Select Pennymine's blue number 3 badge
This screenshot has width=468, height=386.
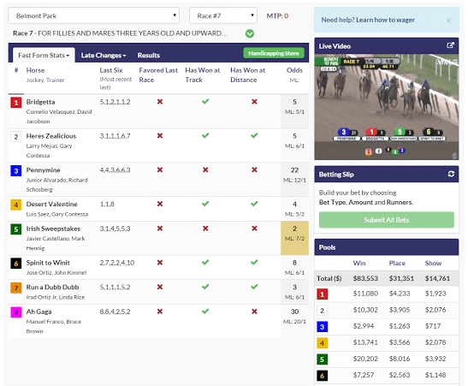pyautogui.click(x=15, y=171)
